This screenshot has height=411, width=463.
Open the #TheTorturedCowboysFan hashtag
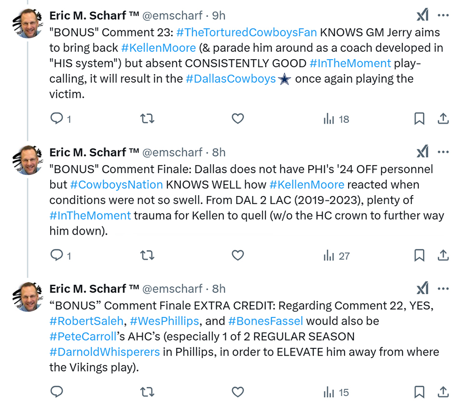246,32
